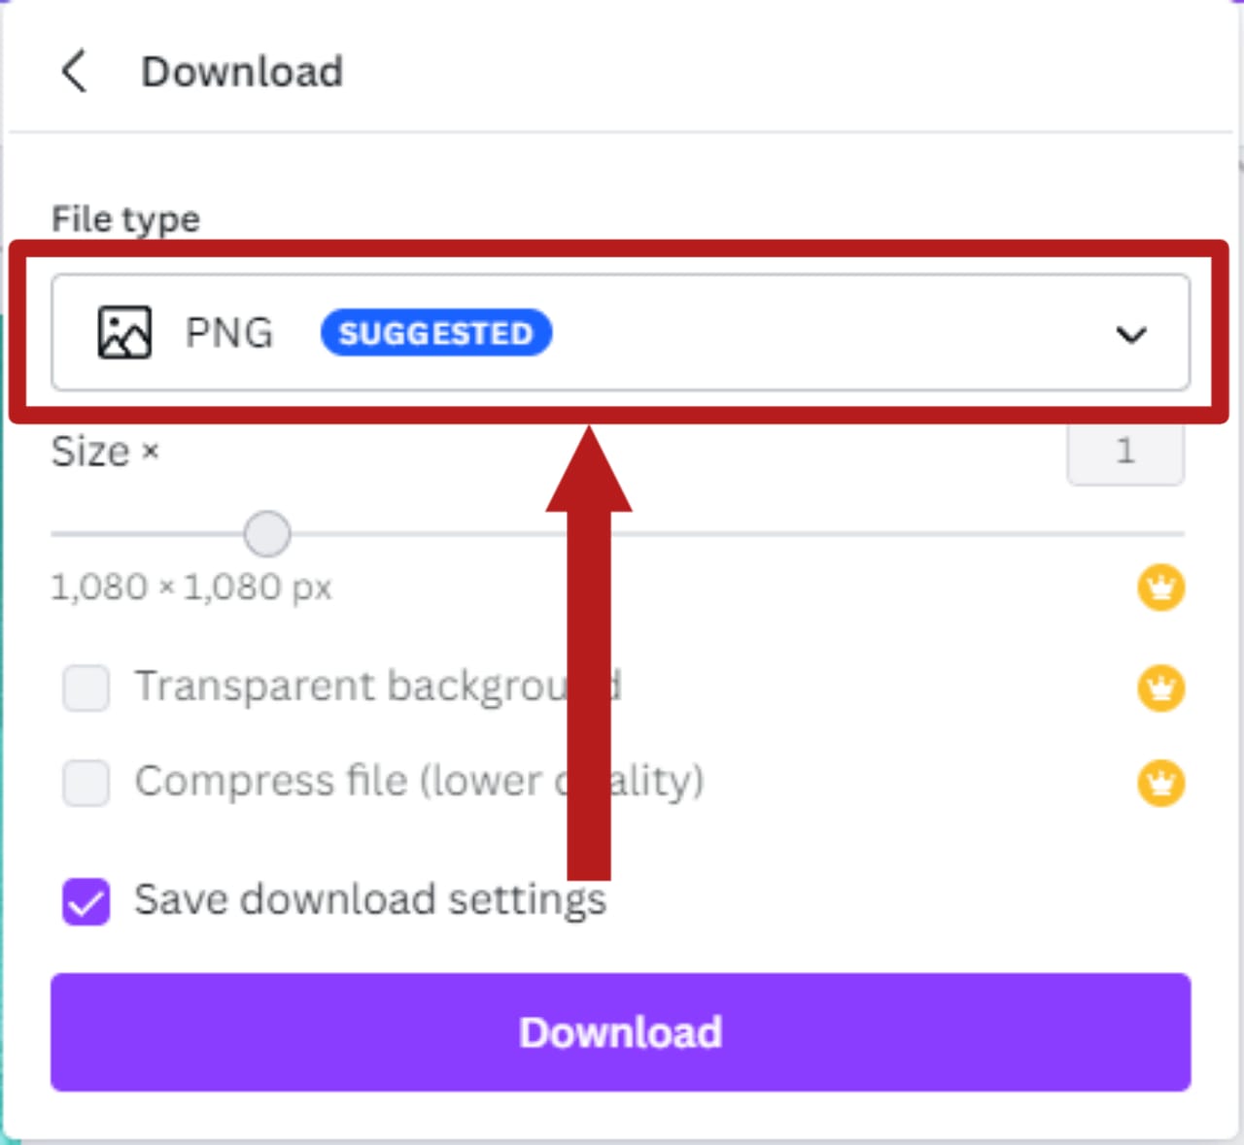Click the PNG text in file type selector
This screenshot has height=1145, width=1244.
click(x=229, y=333)
